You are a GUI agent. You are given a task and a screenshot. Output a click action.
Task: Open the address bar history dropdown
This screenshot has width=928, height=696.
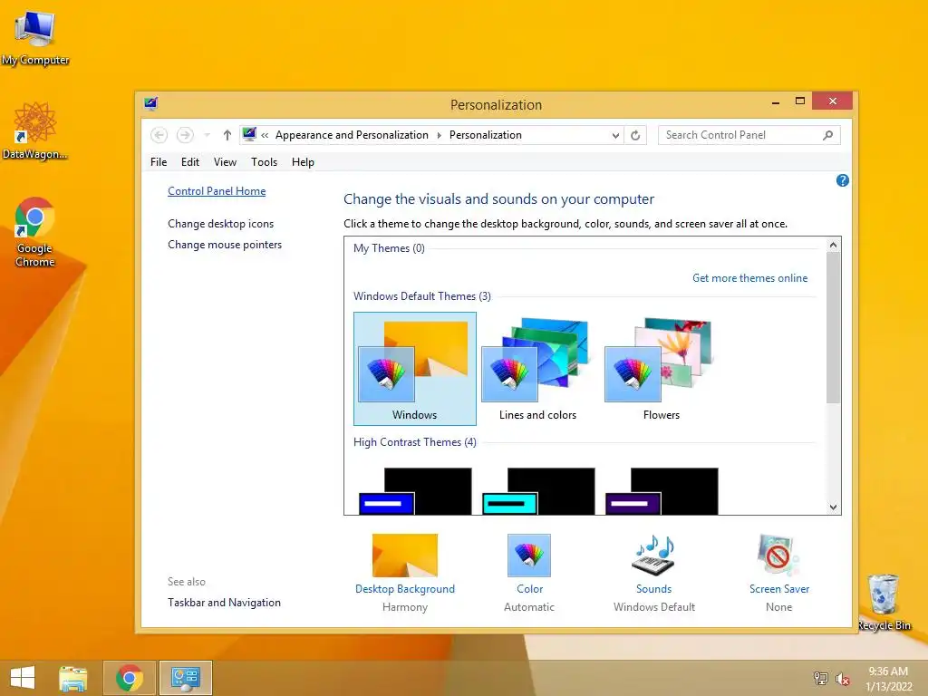615,136
